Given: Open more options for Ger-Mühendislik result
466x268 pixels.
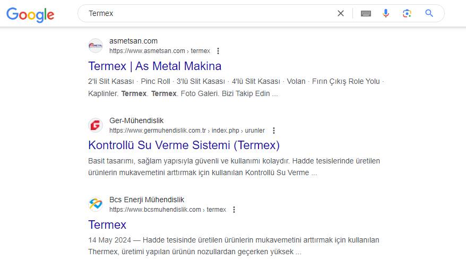Looking at the screenshot, I should [274, 131].
